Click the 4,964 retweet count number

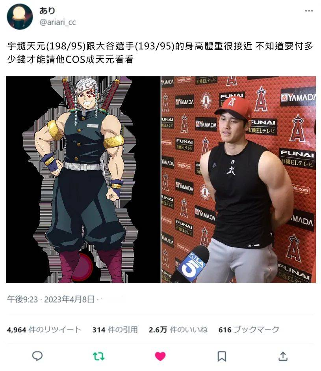coord(17,330)
